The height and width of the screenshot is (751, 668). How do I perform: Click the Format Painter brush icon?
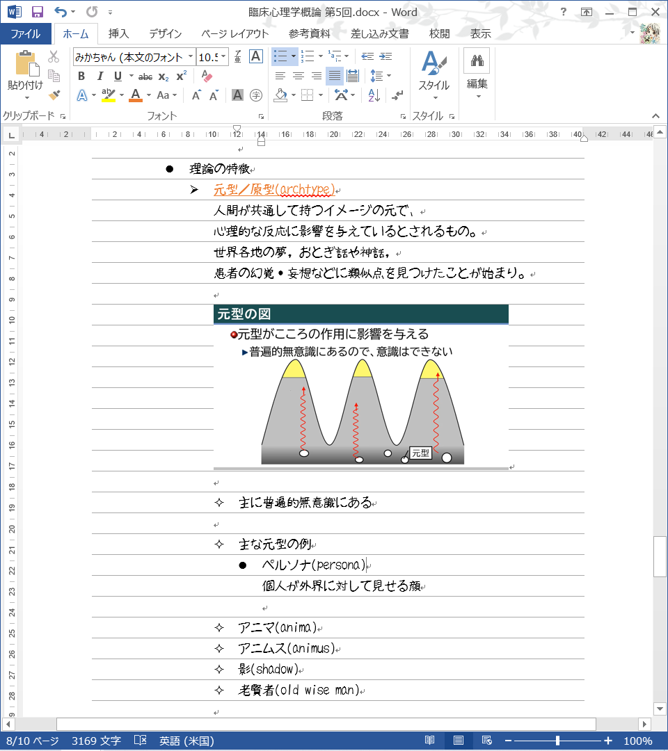click(54, 95)
